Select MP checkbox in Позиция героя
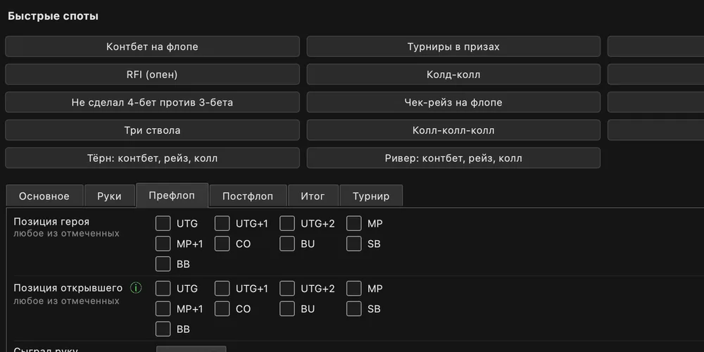The image size is (704, 352). click(x=354, y=223)
